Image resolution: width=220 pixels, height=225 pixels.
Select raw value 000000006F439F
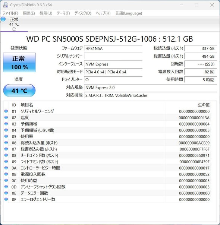click(x=194, y=162)
